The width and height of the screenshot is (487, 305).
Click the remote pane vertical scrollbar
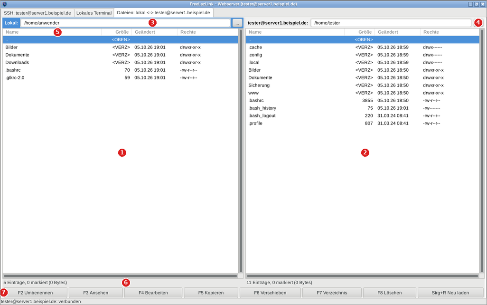click(482, 151)
